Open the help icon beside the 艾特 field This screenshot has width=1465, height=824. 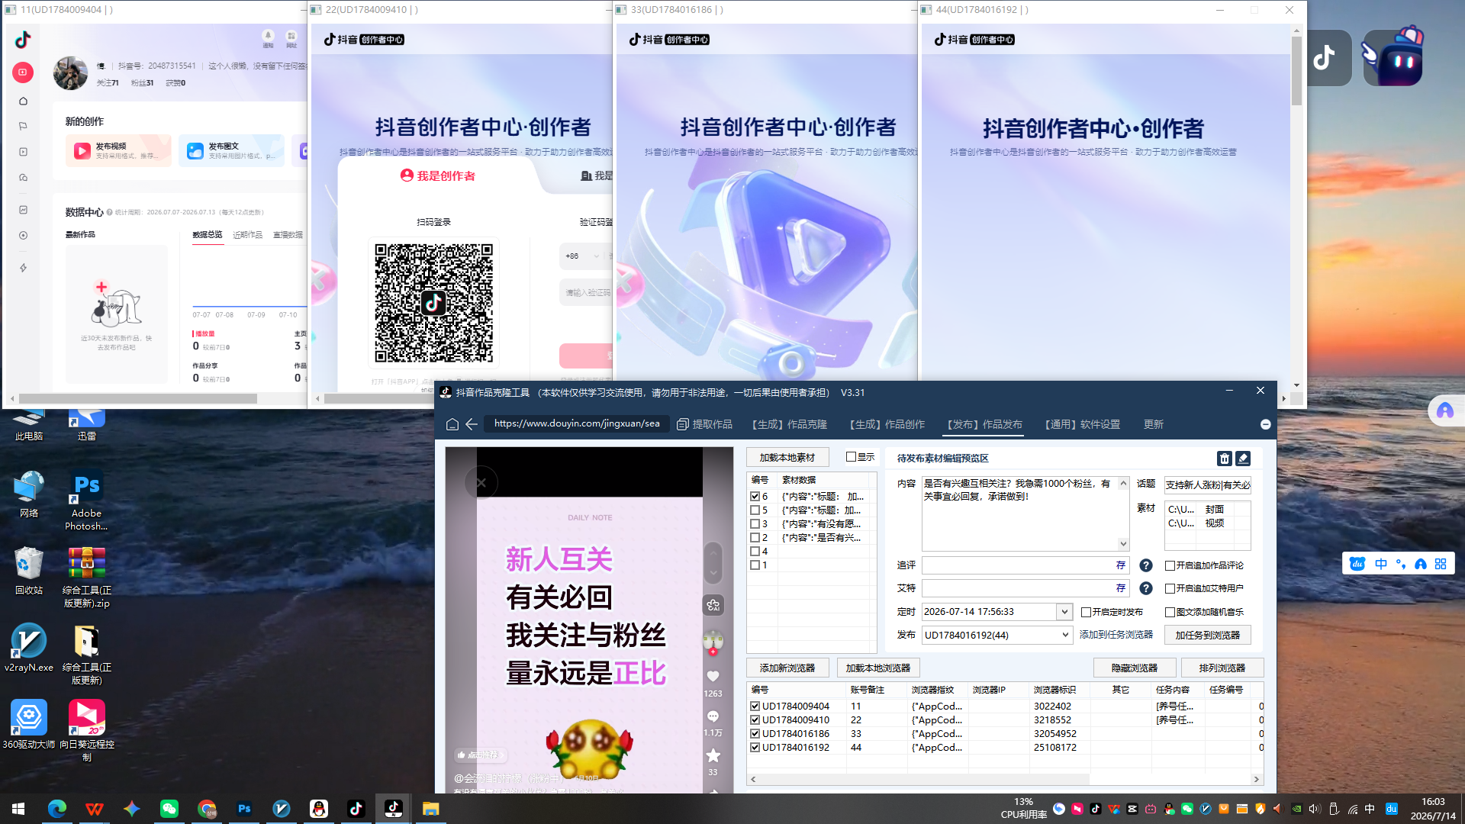pyautogui.click(x=1146, y=588)
